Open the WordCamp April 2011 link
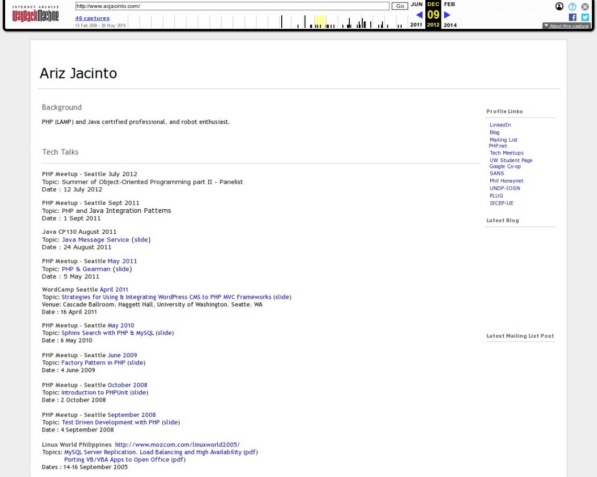This screenshot has width=597, height=477. coord(114,289)
